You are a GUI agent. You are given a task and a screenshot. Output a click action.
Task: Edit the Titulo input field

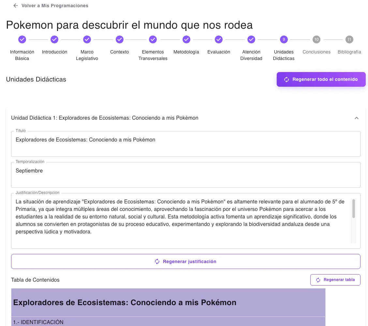pyautogui.click(x=186, y=144)
